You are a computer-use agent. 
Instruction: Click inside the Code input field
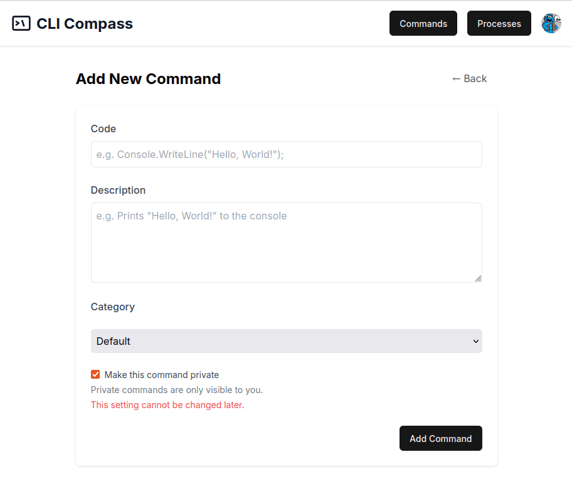point(286,154)
